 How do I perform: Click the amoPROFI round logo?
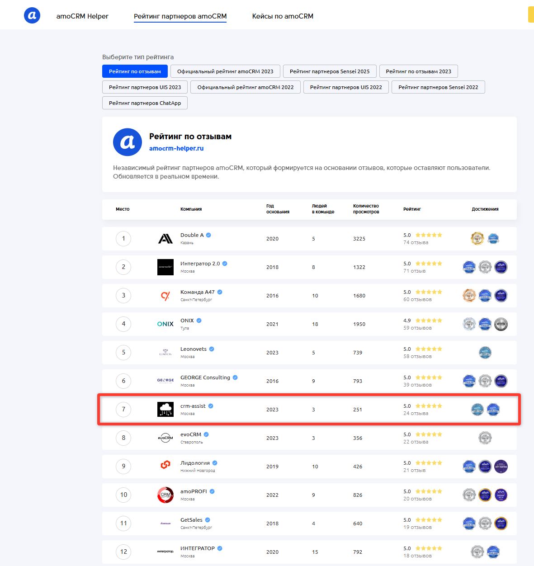[x=165, y=495]
